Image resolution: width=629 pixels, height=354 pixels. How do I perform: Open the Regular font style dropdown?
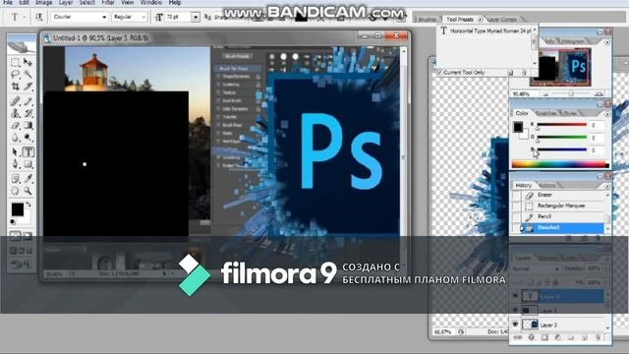coord(143,17)
